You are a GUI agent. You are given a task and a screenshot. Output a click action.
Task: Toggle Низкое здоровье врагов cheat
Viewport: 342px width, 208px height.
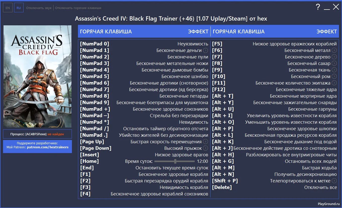pos(182,155)
